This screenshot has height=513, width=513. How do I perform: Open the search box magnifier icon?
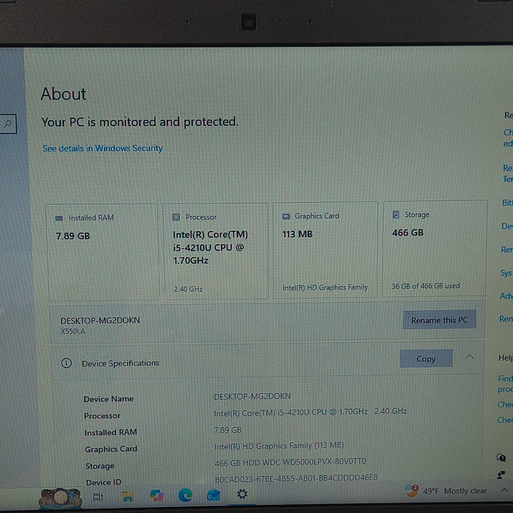pos(7,124)
